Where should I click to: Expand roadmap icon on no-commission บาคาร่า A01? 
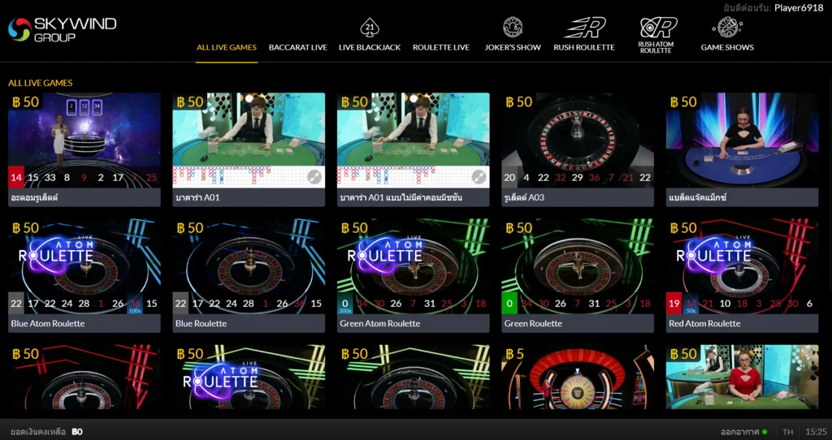click(479, 177)
